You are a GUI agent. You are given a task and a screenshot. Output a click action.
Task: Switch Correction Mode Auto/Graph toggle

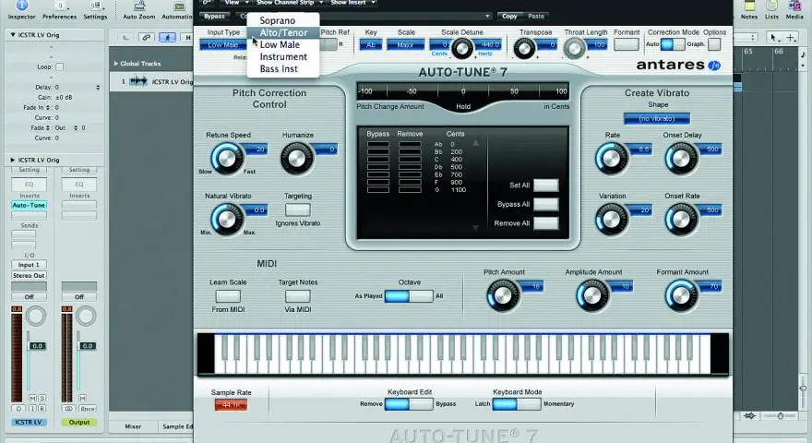[673, 44]
